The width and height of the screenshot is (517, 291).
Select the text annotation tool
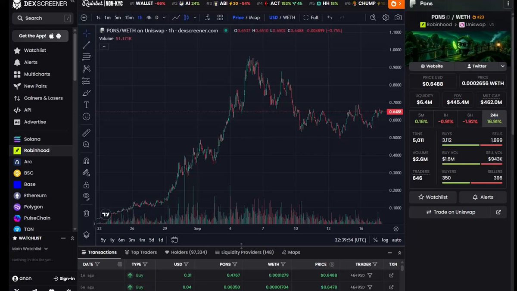[86, 105]
